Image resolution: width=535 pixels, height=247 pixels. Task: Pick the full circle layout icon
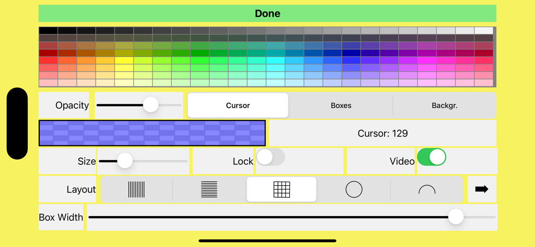pos(354,189)
